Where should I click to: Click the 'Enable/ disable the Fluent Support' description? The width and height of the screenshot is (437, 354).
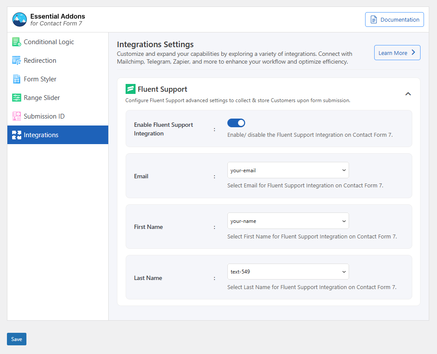(x=310, y=135)
